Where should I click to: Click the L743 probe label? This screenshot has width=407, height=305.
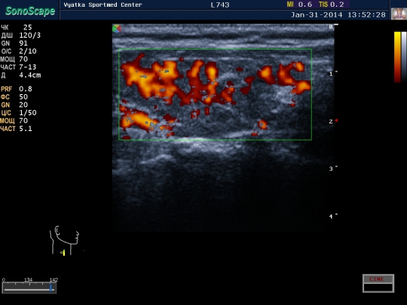click(x=220, y=5)
